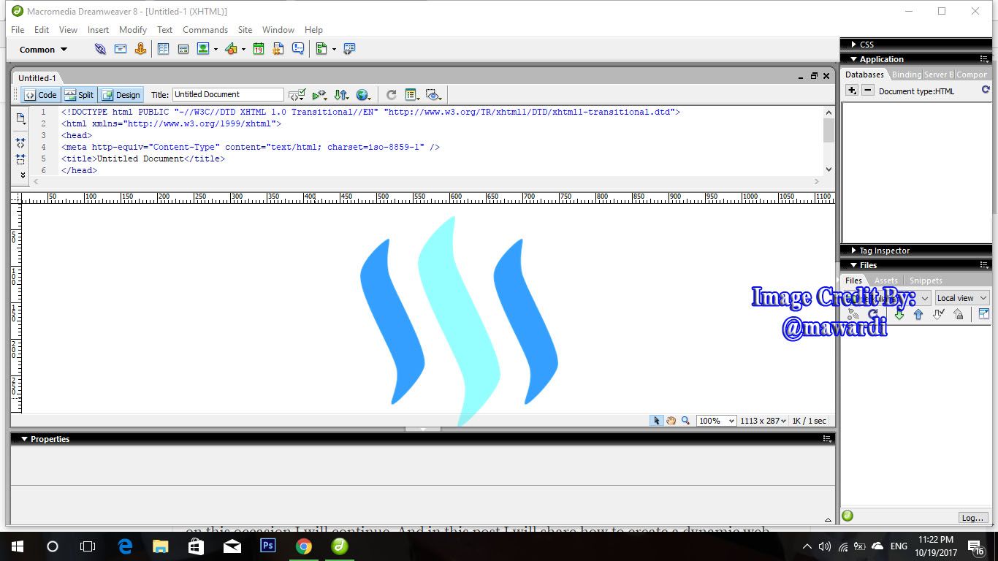This screenshot has width=998, height=561.
Task: Expand the Files panel to show sites
Action: coord(983,314)
